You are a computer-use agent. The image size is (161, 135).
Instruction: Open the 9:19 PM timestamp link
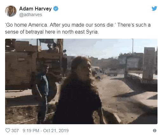click(31, 131)
